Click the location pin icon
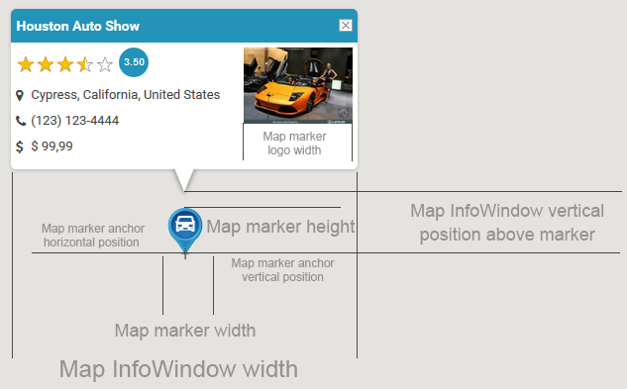This screenshot has width=627, height=389. (x=20, y=95)
